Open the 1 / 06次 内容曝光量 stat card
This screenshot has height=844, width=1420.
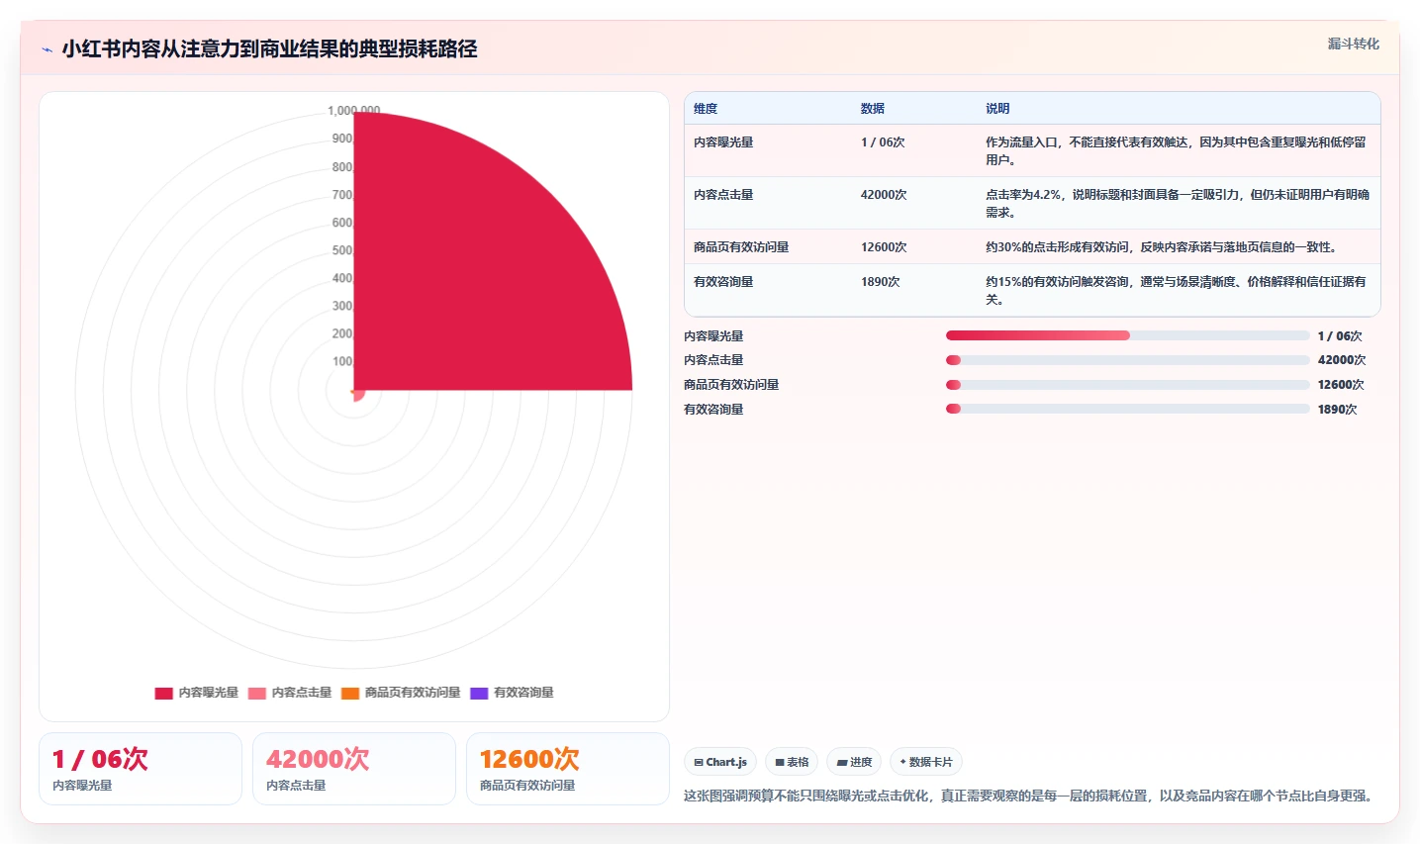pos(141,769)
